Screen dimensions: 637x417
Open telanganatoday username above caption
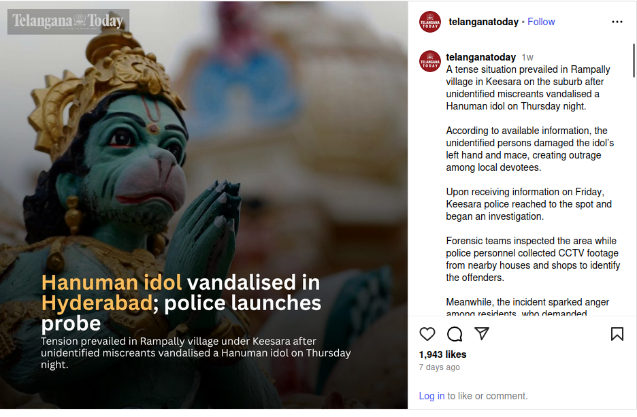pyautogui.click(x=480, y=57)
